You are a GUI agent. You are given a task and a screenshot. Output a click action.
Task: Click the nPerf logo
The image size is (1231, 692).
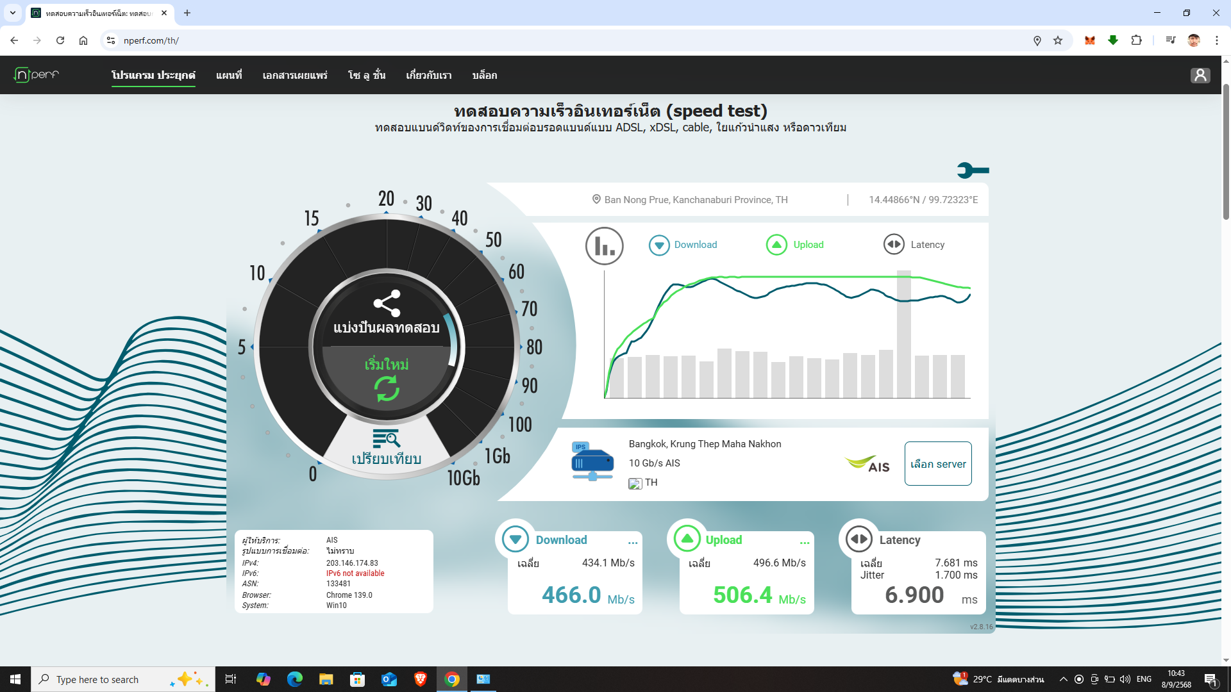(37, 75)
